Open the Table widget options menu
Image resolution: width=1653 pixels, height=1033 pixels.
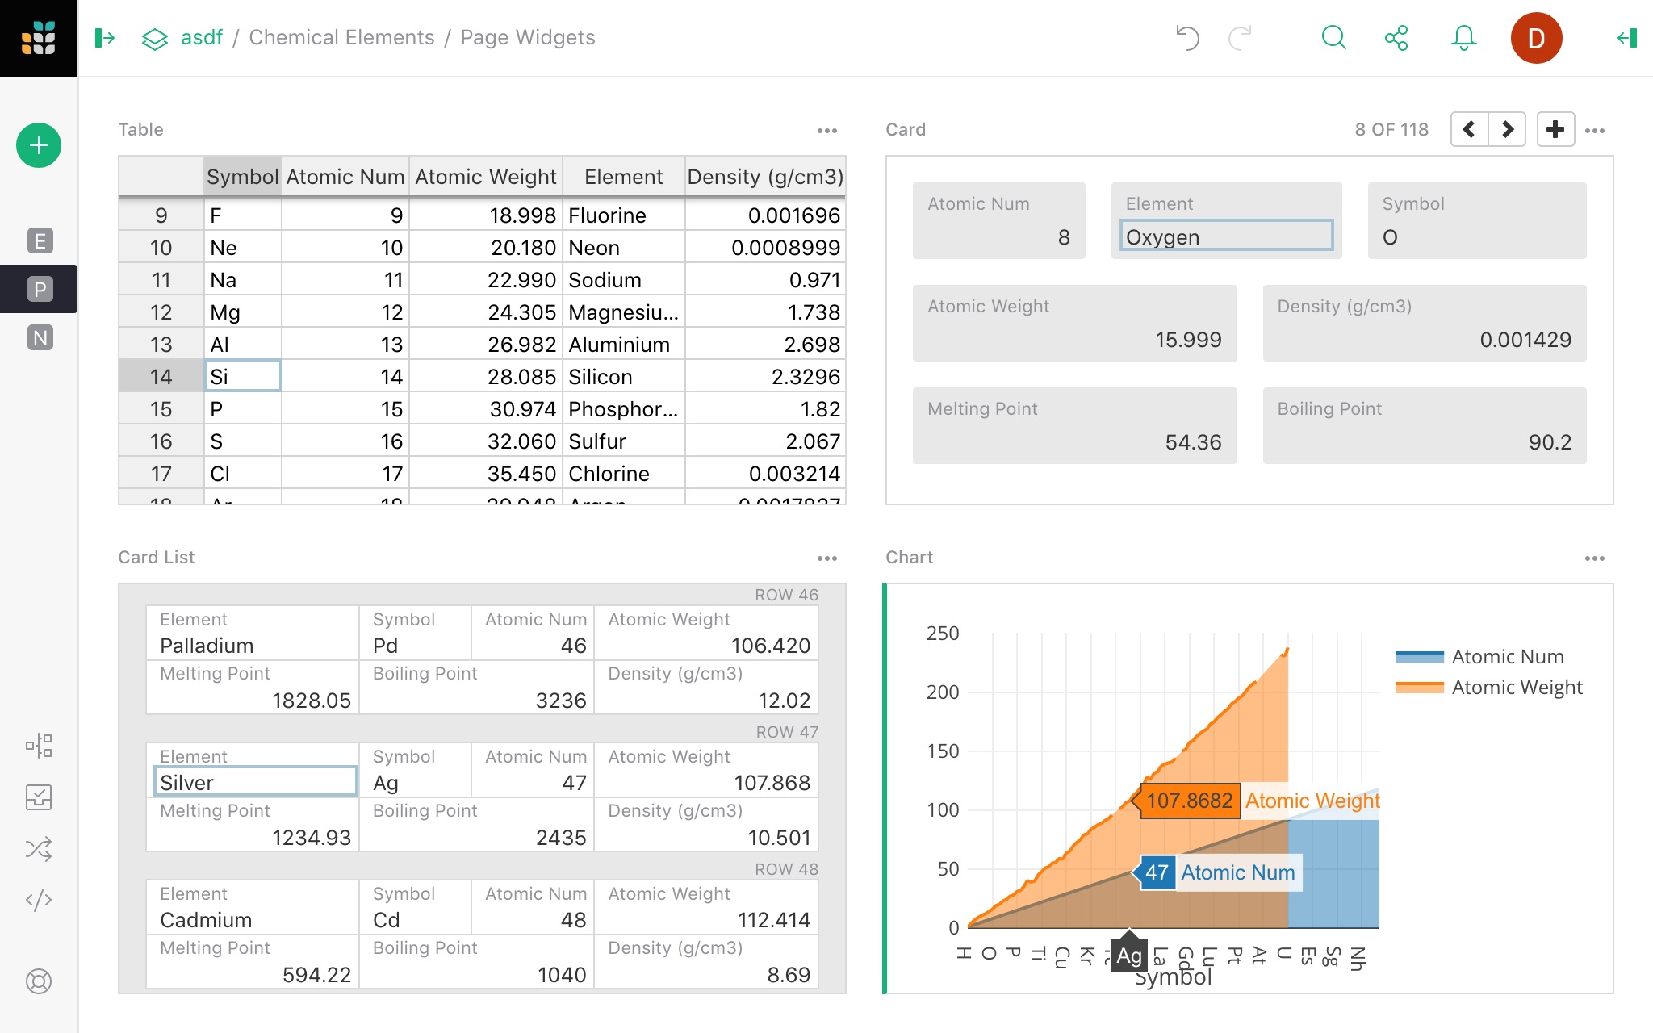tap(829, 130)
